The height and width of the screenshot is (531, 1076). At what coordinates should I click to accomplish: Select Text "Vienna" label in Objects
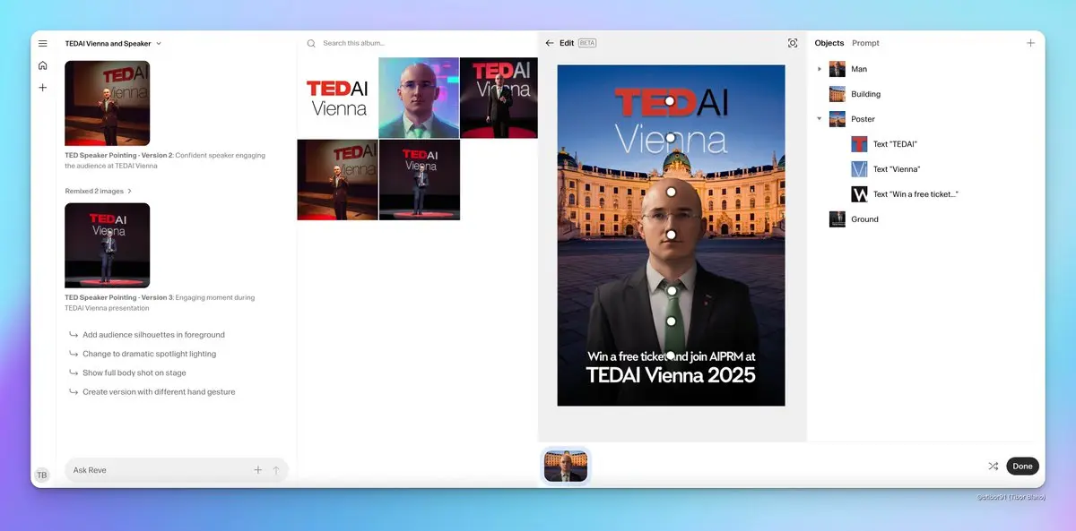[x=897, y=169]
